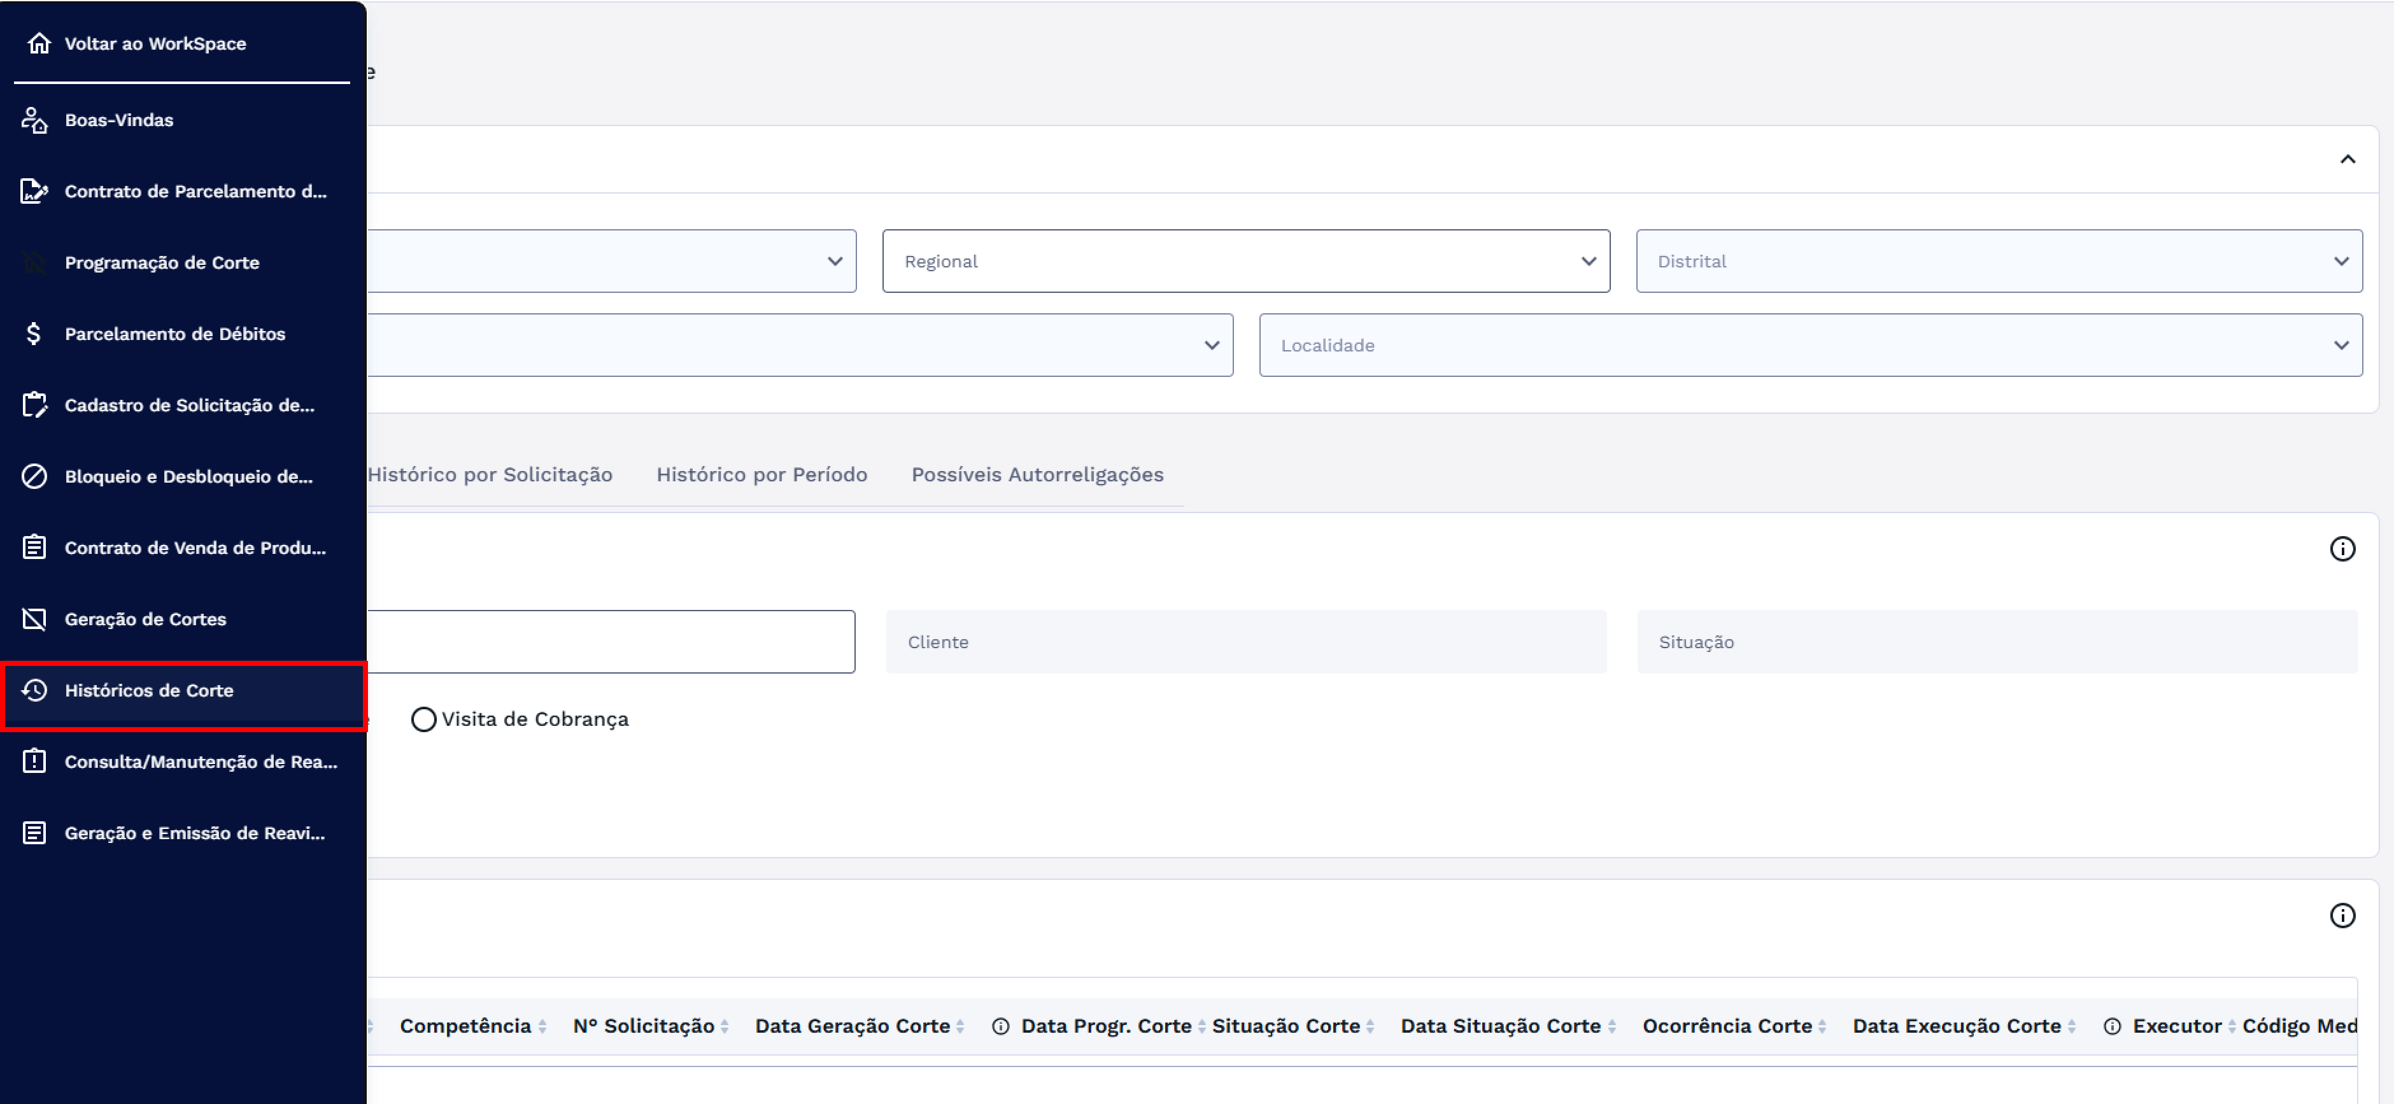
Task: Open Programação de Corte menu entry
Action: pyautogui.click(x=162, y=263)
